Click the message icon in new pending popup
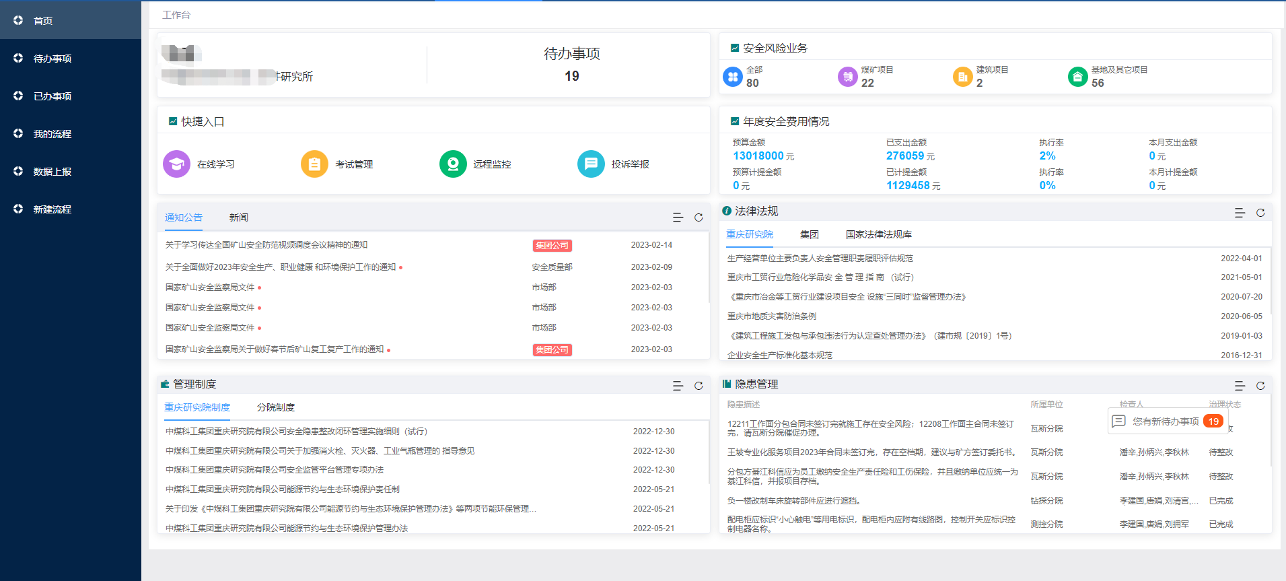Image resolution: width=1286 pixels, height=581 pixels. click(x=1118, y=421)
